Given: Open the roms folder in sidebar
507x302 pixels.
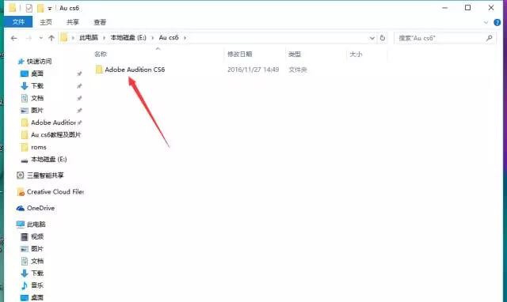Looking at the screenshot, I should click(x=39, y=147).
